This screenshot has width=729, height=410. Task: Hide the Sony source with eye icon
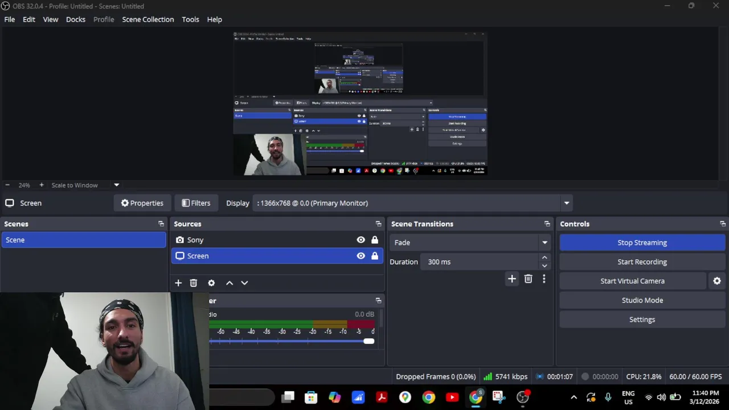(x=361, y=240)
